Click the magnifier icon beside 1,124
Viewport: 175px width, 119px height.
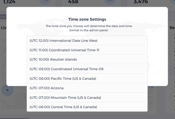coord(45,1)
